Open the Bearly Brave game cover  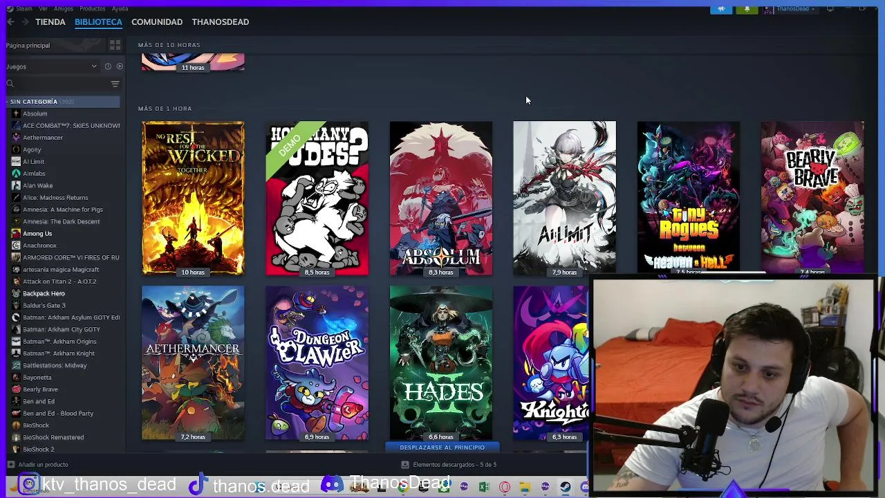pos(812,196)
